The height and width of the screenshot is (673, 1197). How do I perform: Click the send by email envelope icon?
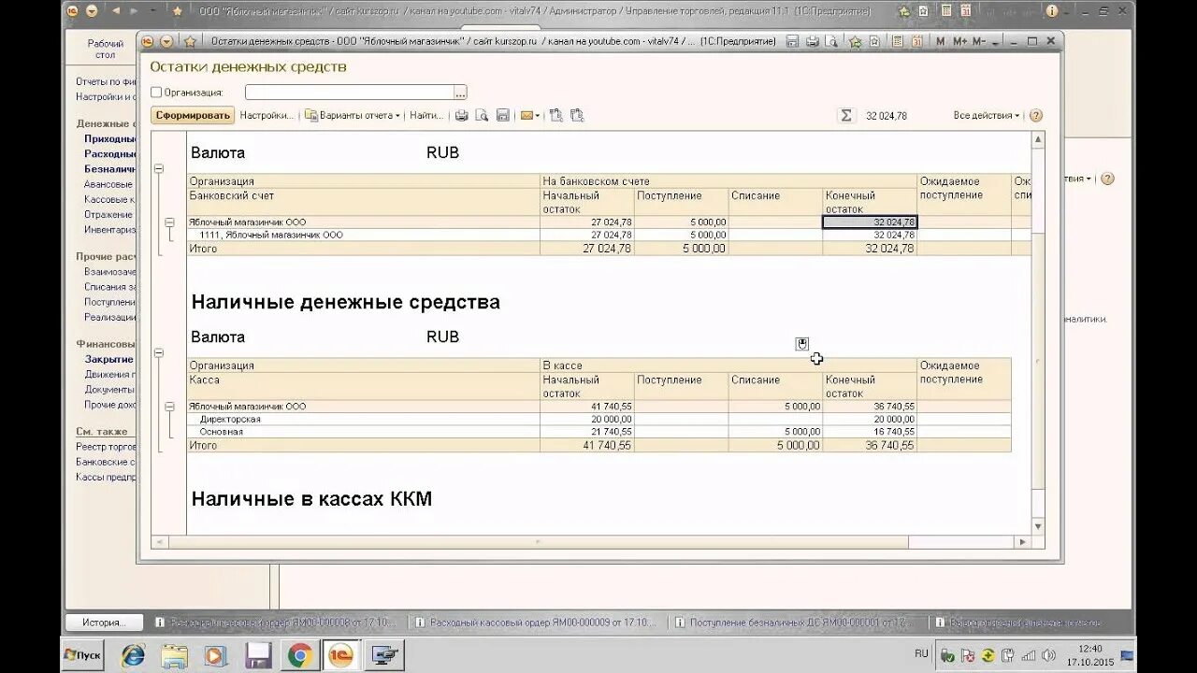(526, 116)
